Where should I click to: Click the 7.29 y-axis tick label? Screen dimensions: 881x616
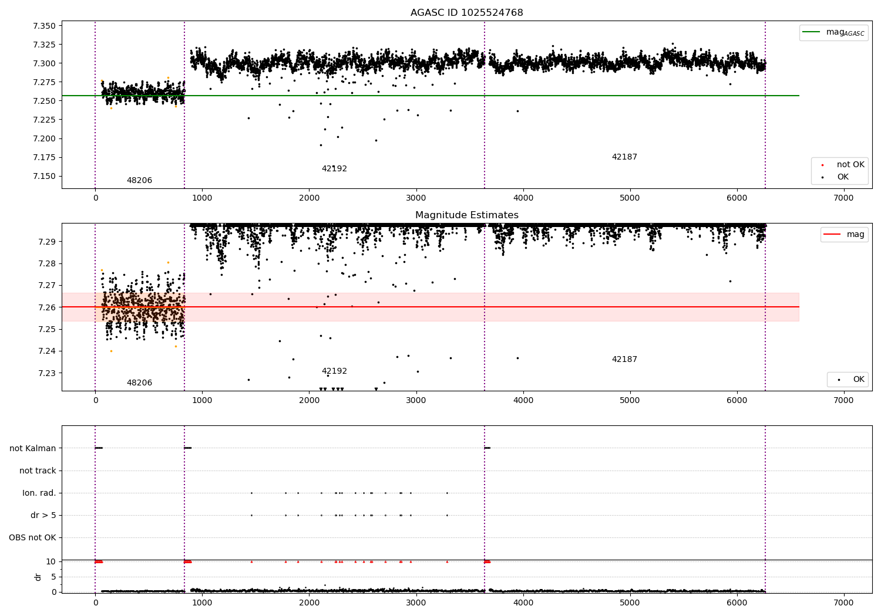[x=46, y=242]
